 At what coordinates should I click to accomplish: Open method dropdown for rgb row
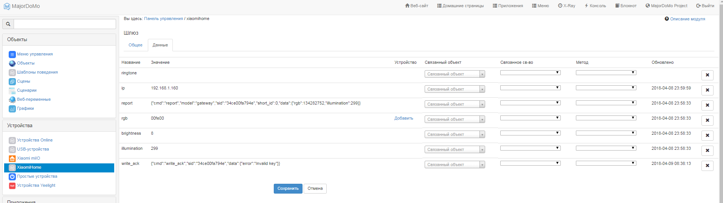point(606,118)
